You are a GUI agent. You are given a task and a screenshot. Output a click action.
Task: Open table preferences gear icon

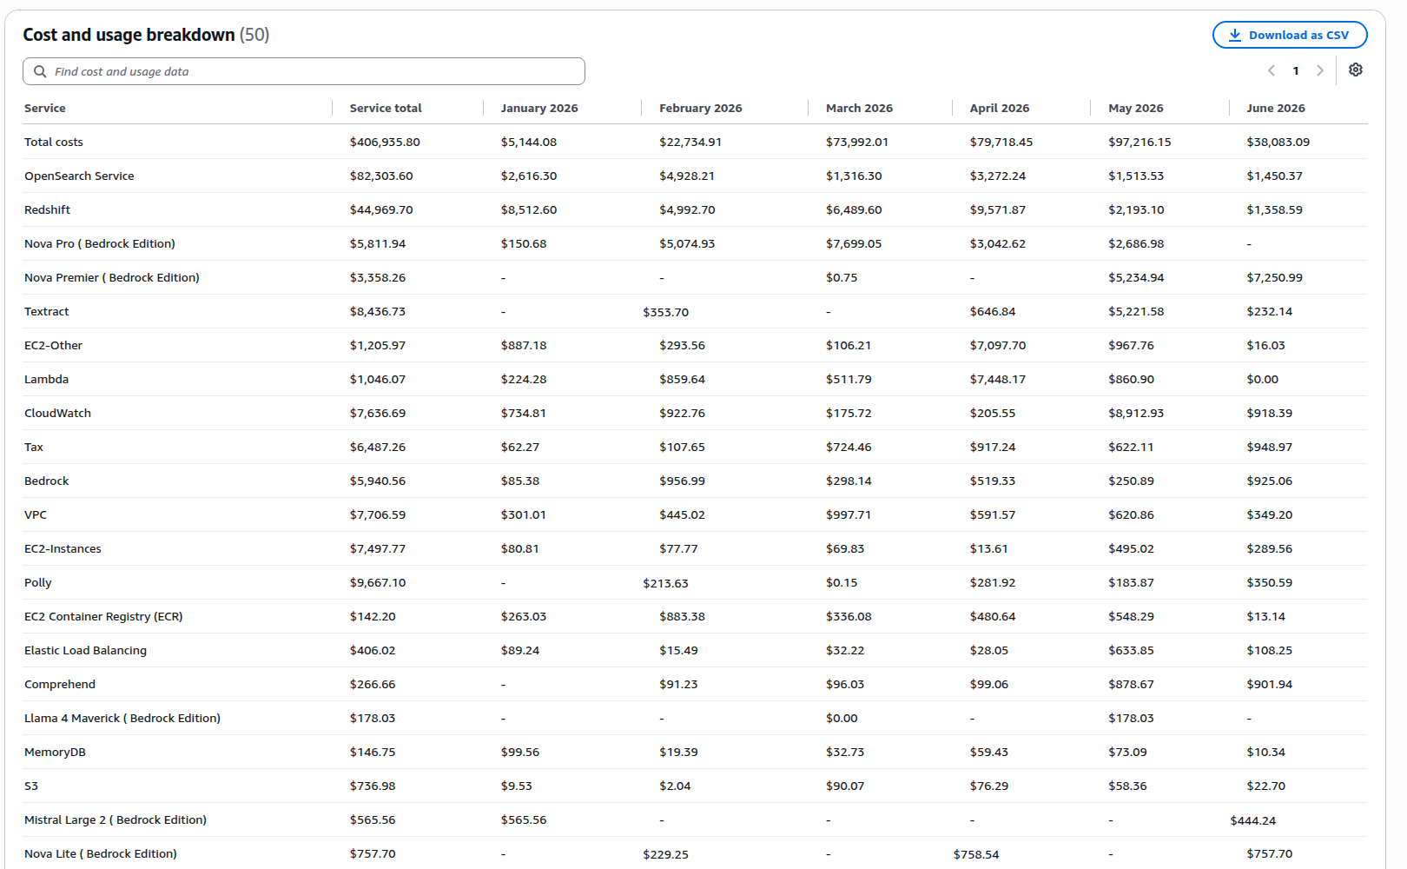pyautogui.click(x=1356, y=70)
